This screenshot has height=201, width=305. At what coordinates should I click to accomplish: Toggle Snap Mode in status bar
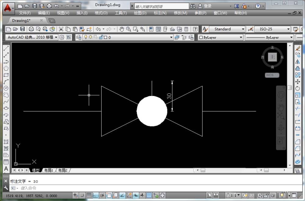tap(82, 196)
